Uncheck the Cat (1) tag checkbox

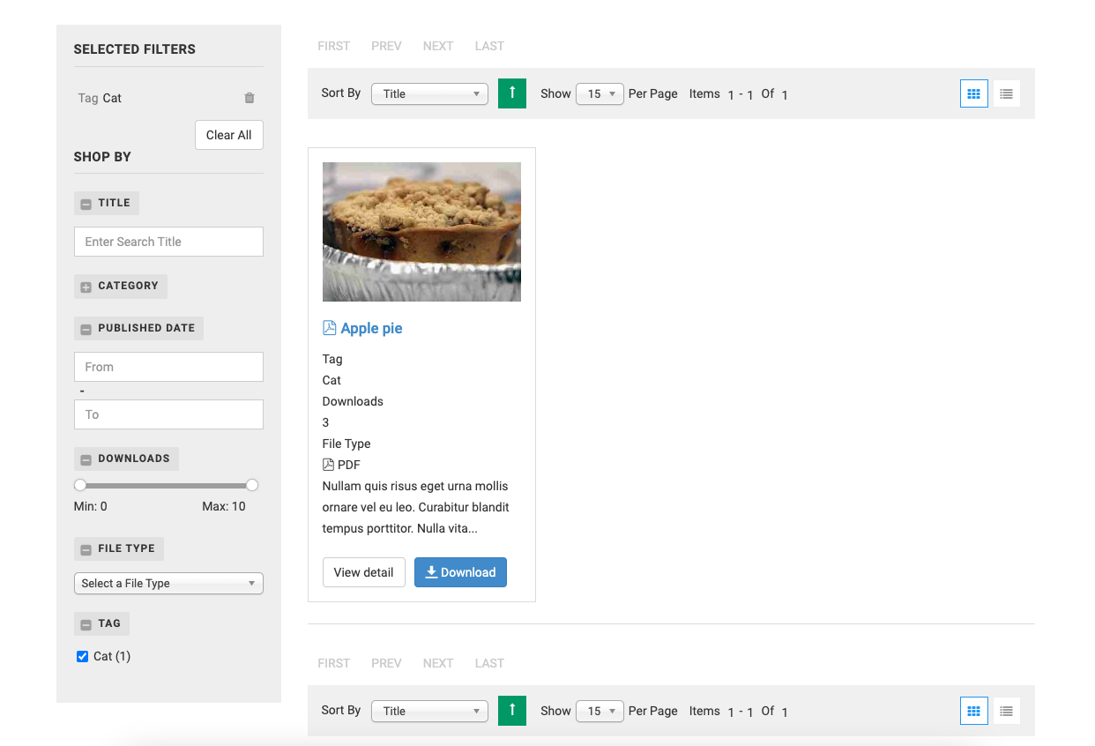point(83,656)
